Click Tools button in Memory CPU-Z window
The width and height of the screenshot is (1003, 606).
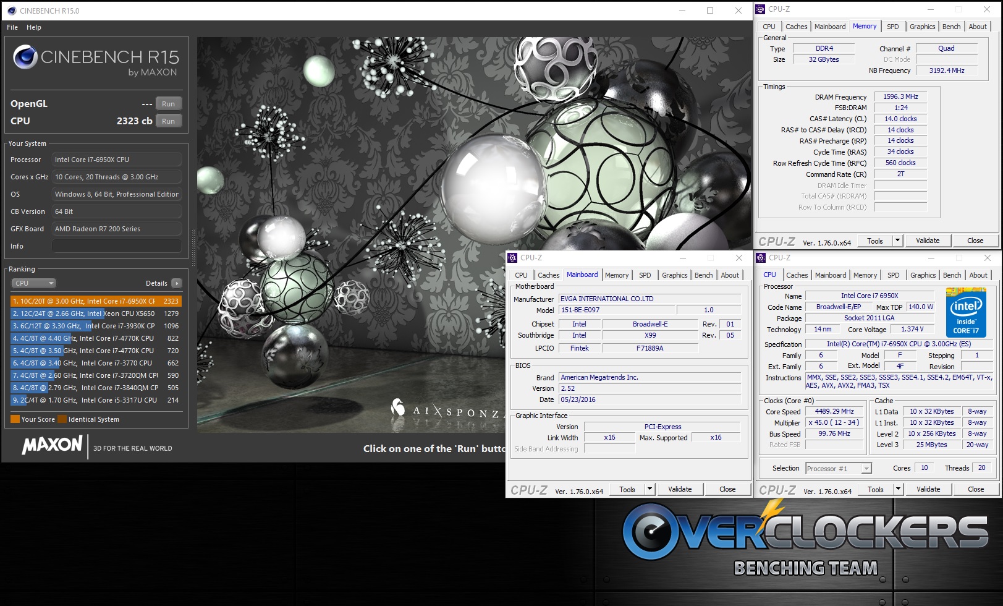click(875, 241)
